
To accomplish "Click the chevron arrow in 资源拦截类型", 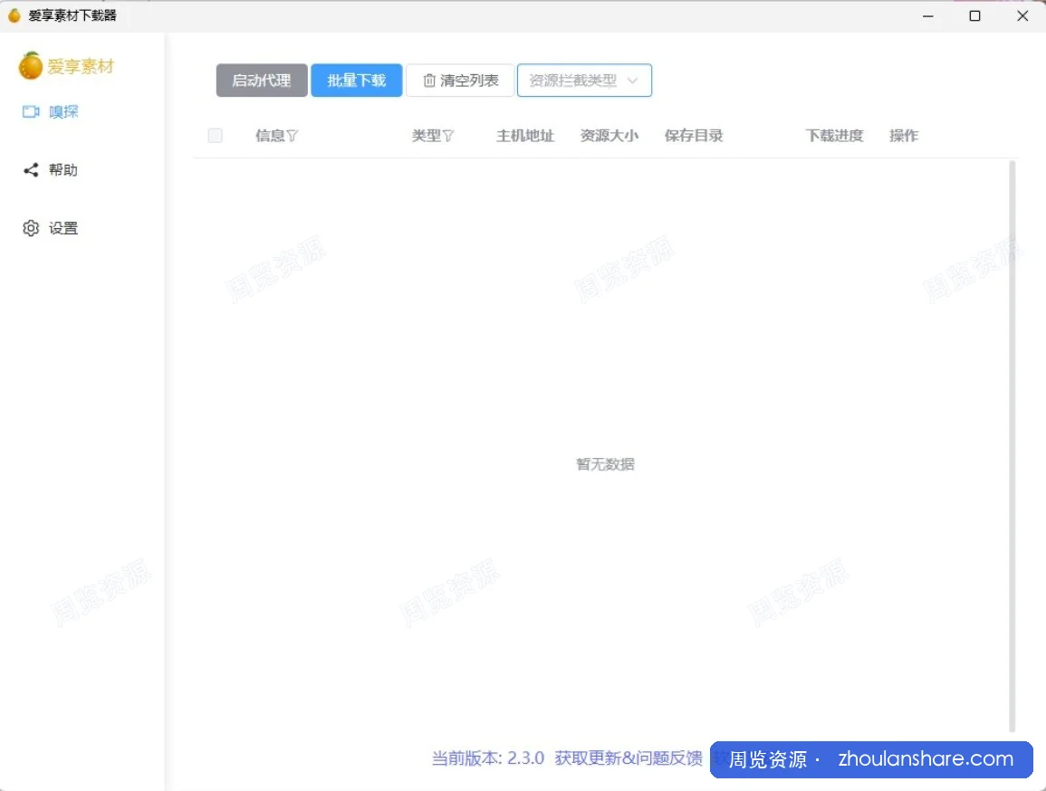I will [x=632, y=81].
